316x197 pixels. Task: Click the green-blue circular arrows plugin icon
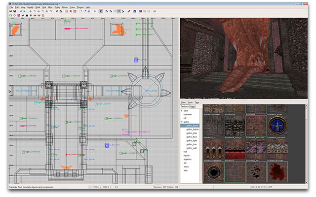[x=10, y=15]
